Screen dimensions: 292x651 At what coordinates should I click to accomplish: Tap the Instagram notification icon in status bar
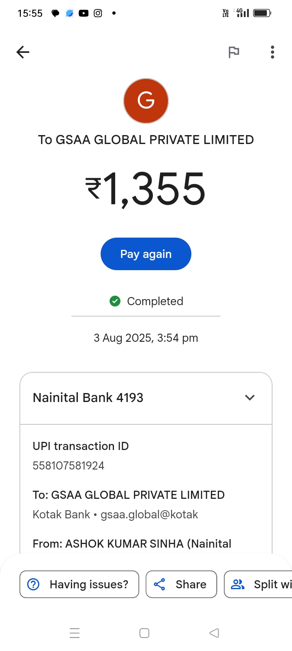[x=98, y=13]
